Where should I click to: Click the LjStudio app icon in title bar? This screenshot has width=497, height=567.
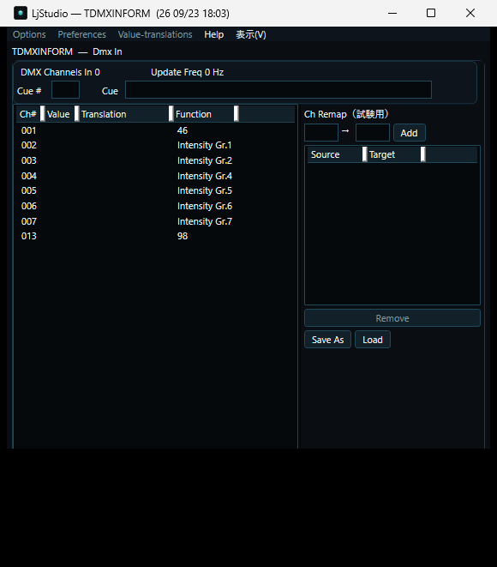point(21,14)
